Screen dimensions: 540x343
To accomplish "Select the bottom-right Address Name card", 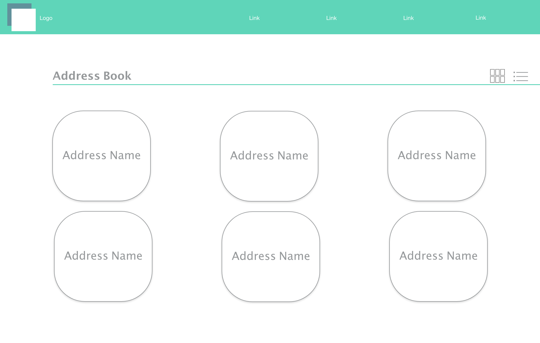I will 438,256.
